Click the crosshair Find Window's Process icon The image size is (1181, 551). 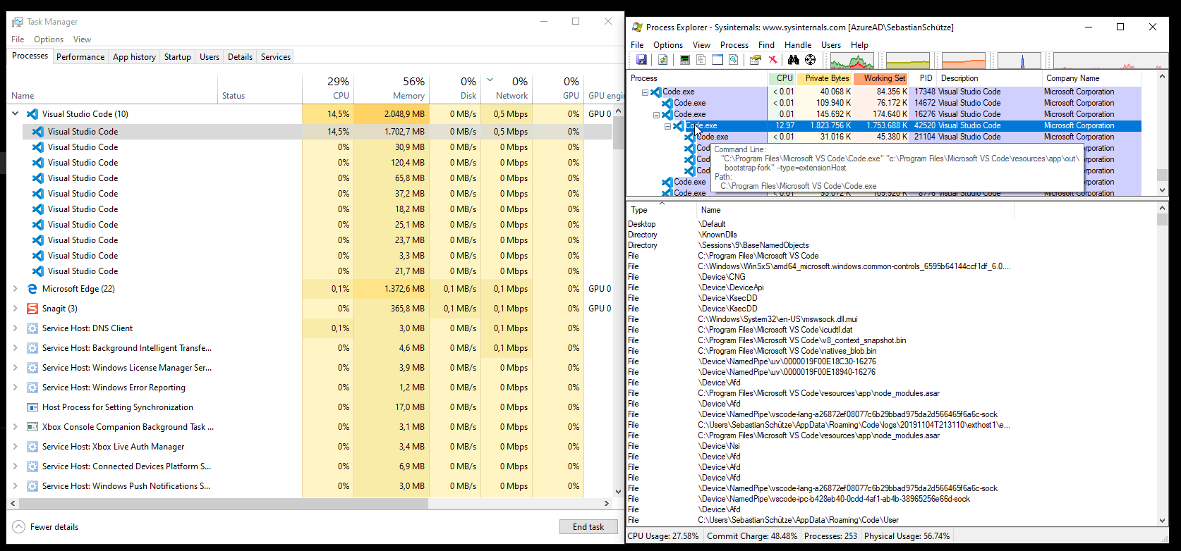[x=811, y=61]
